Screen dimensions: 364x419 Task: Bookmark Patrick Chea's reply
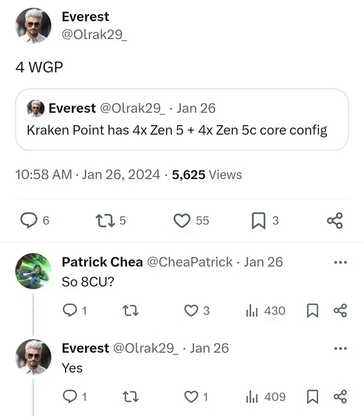(312, 311)
